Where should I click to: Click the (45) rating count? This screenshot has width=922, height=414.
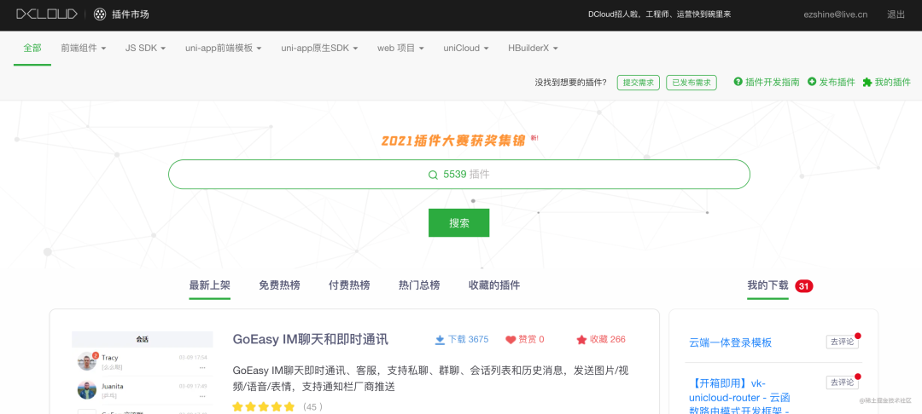(312, 407)
